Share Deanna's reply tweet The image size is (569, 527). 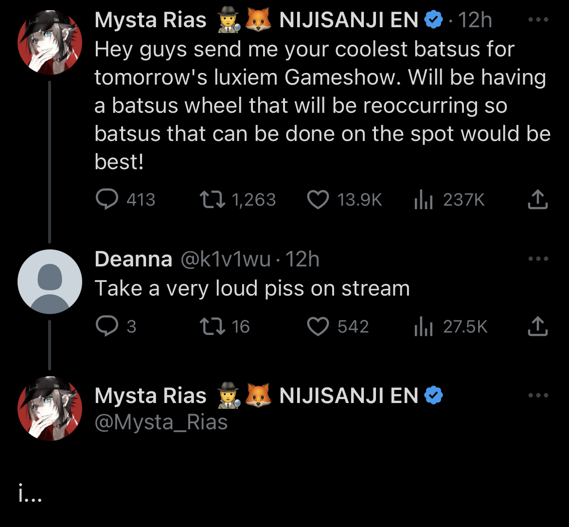tap(538, 326)
